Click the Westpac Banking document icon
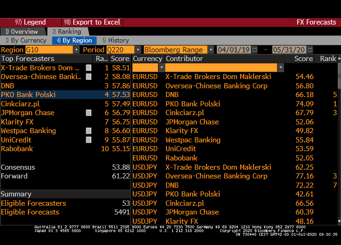 click(88, 131)
